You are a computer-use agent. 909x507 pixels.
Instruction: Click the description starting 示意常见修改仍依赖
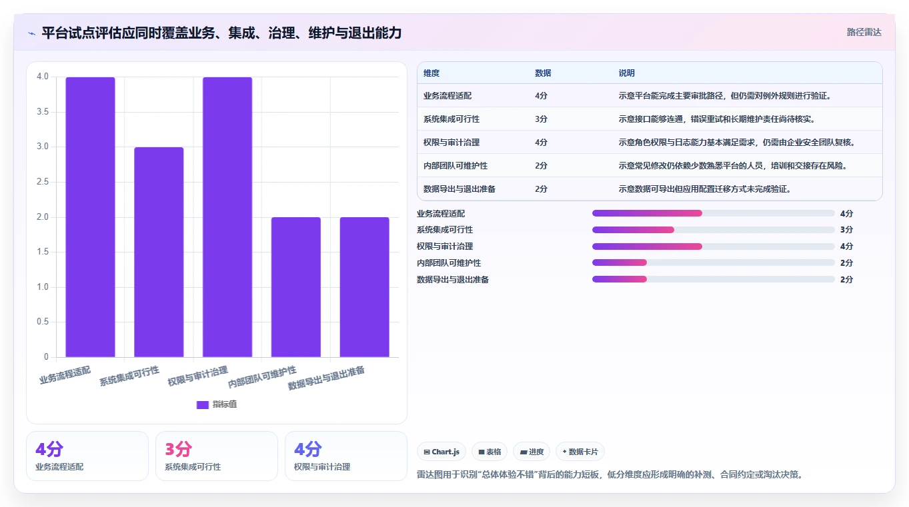(733, 166)
